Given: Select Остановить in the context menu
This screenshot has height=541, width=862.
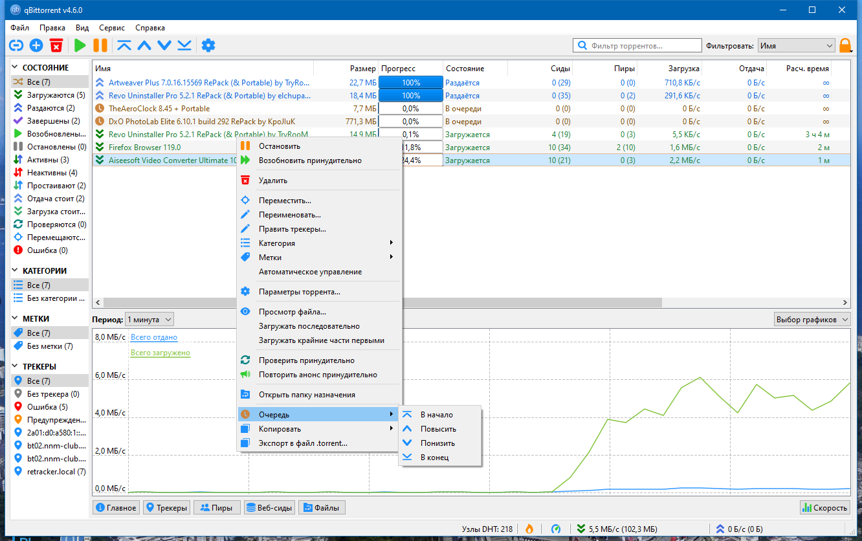Looking at the screenshot, I should tap(320, 146).
